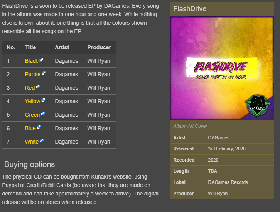Open the FlashDrive album art cover image
Image resolution: width=280 pixels, height=212 pixels.
[222, 68]
